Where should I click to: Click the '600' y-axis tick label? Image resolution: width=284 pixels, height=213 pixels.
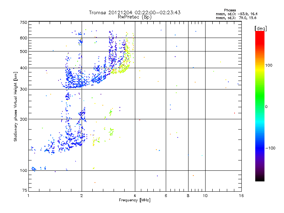[x=23, y=38]
